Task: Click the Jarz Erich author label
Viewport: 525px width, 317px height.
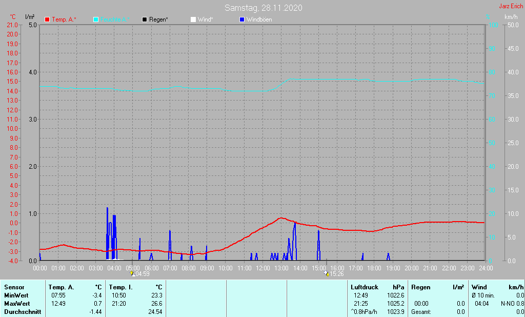Action: pyautogui.click(x=511, y=7)
